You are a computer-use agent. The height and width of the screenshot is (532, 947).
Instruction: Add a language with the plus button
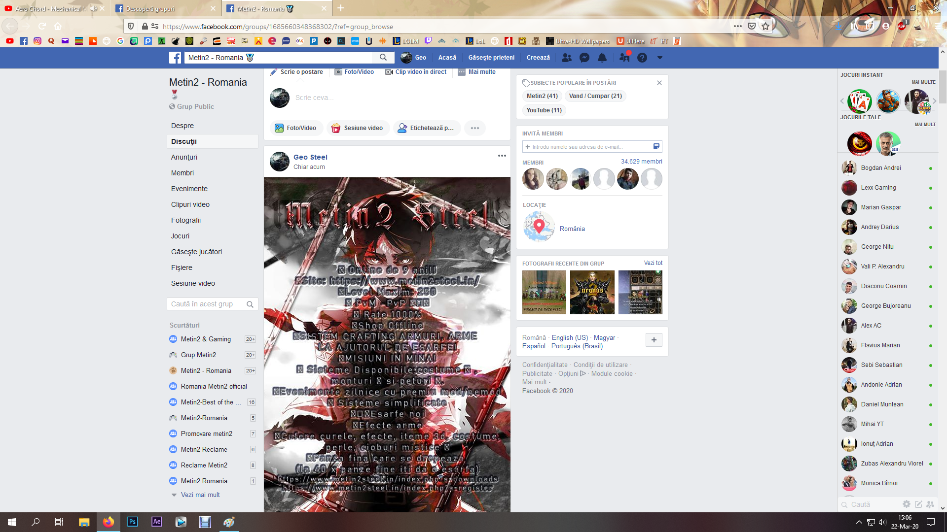(654, 340)
